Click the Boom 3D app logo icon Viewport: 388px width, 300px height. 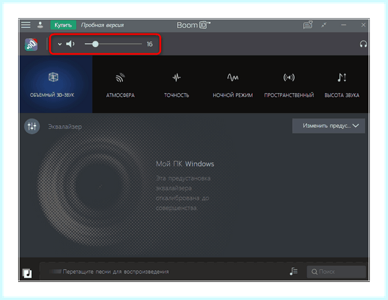(31, 45)
